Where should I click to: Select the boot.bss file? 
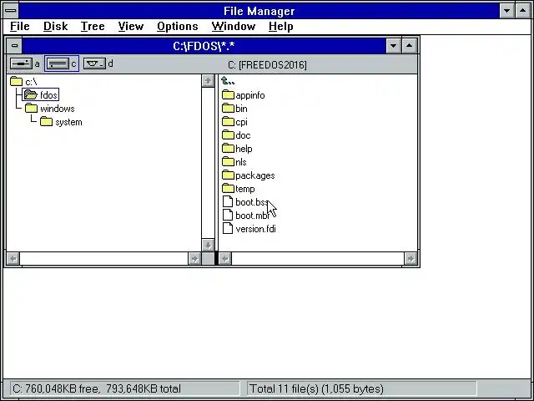click(x=245, y=202)
